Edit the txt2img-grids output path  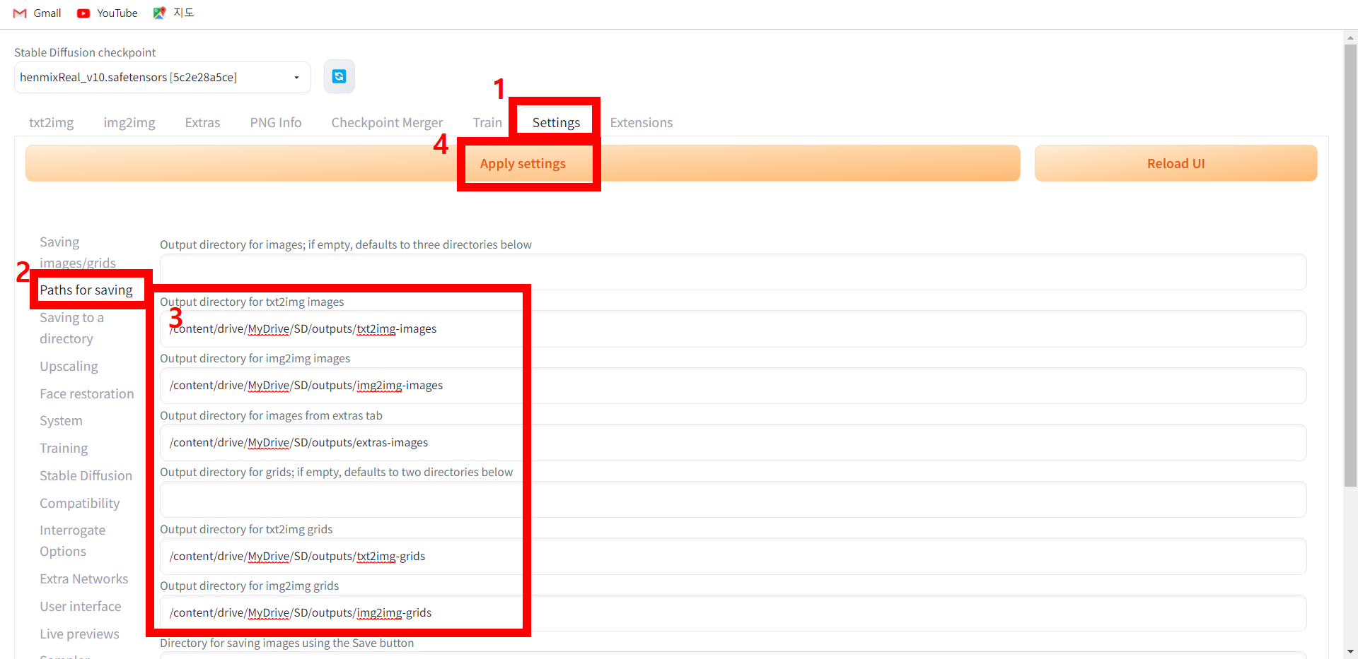click(733, 556)
